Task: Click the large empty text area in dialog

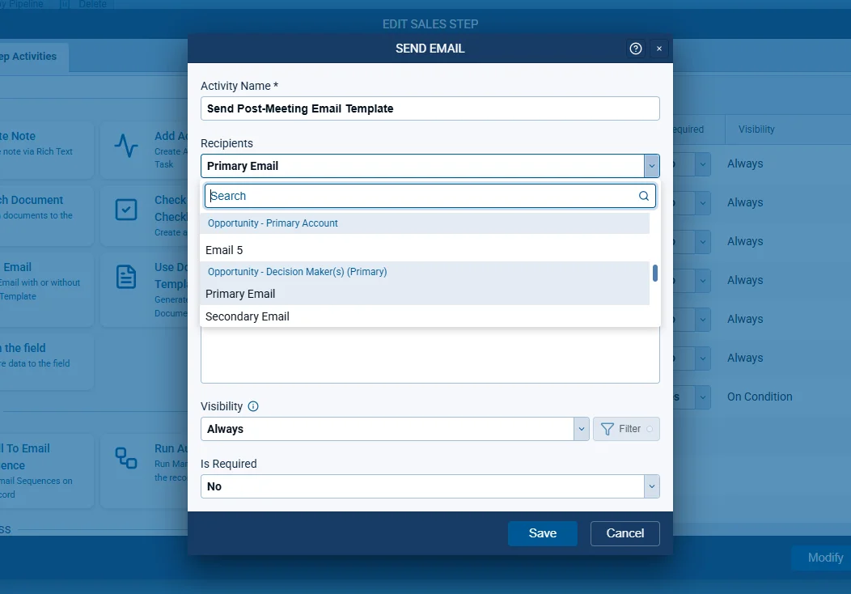Action: (430, 355)
